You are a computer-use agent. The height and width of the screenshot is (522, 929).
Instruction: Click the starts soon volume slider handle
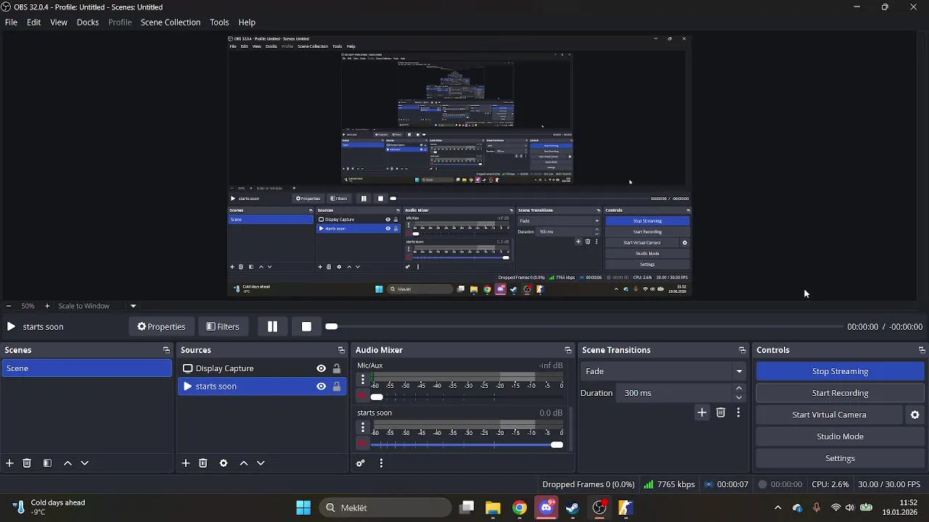pyautogui.click(x=557, y=444)
